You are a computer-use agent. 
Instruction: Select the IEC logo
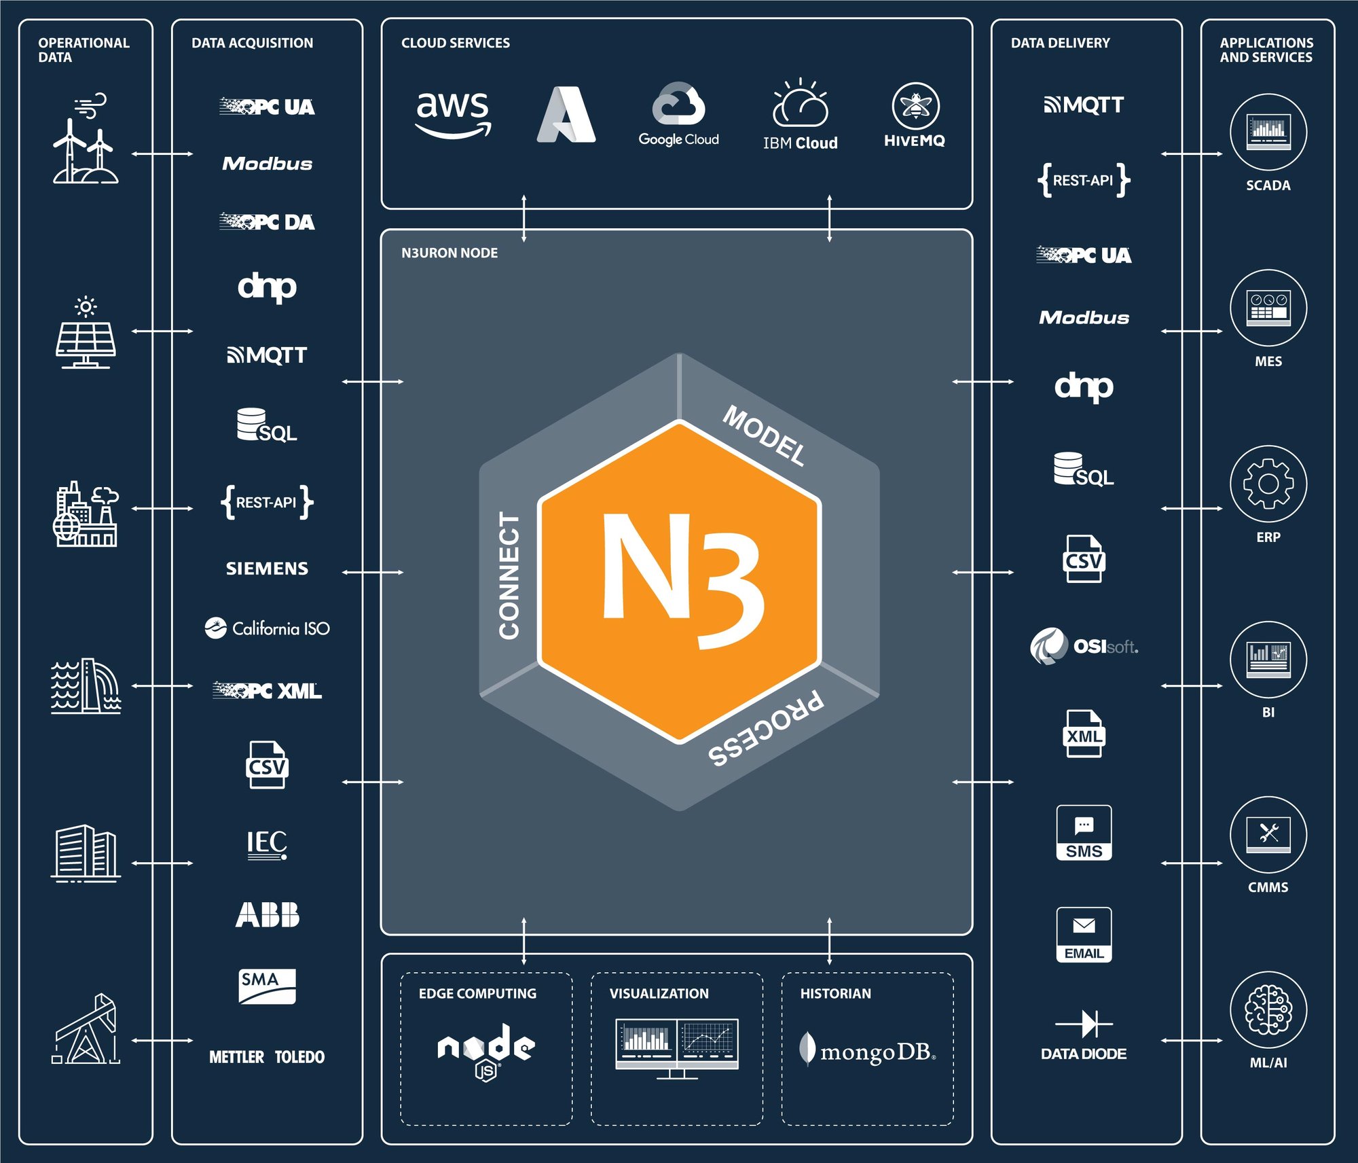point(267,844)
